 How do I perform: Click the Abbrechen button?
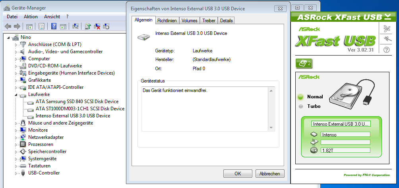[270, 174]
